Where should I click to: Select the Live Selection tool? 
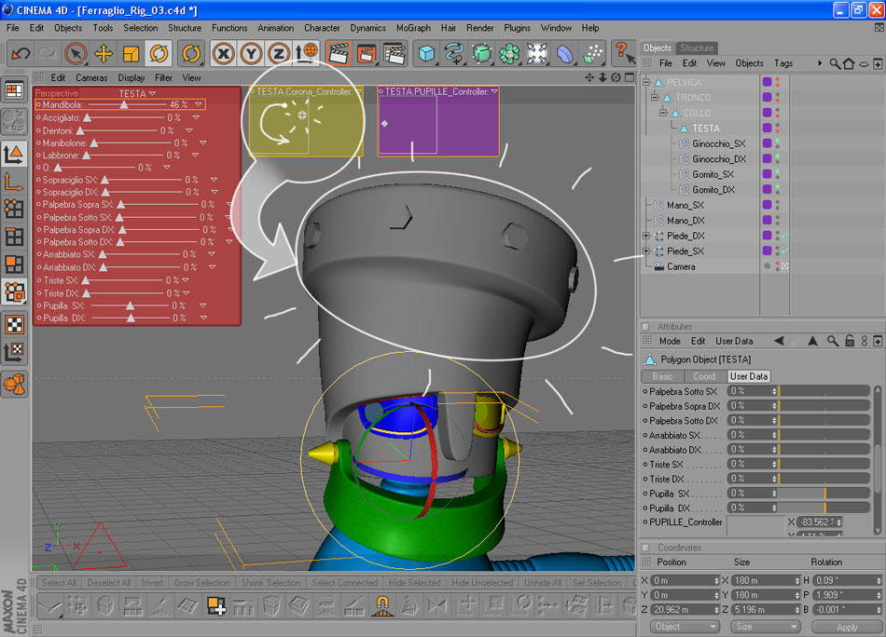(x=76, y=54)
